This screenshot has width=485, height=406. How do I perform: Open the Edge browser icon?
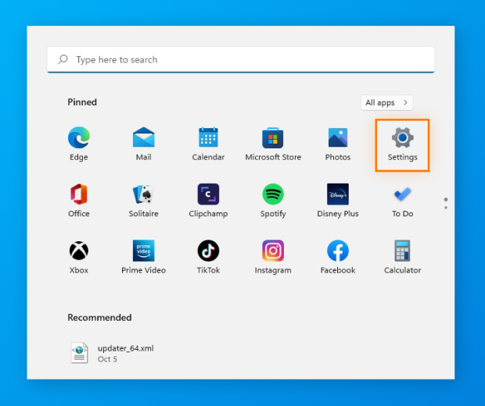click(78, 139)
